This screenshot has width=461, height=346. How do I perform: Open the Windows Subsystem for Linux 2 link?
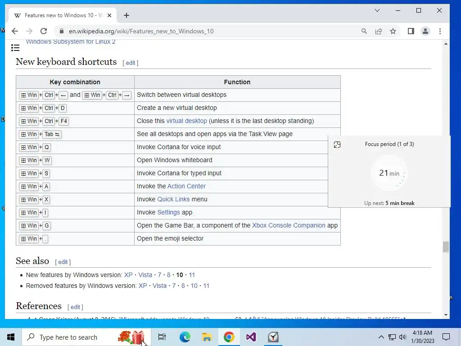point(71,41)
